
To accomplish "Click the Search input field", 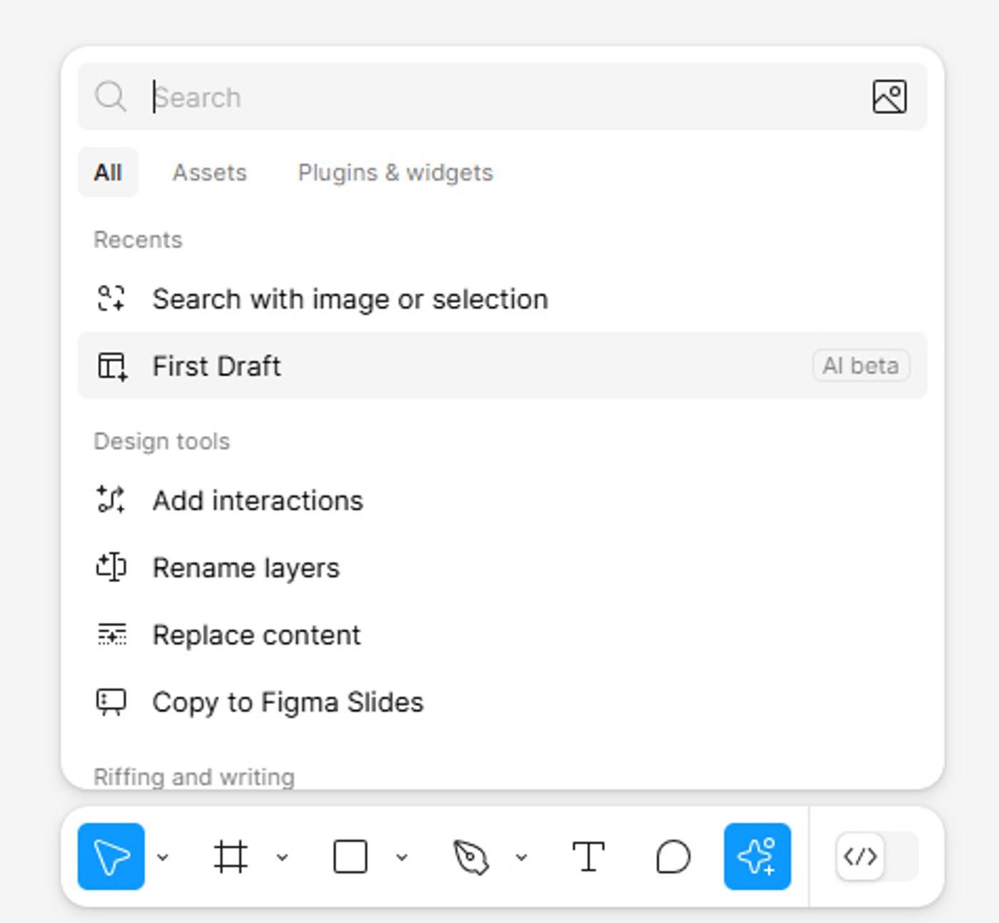I will 502,97.
